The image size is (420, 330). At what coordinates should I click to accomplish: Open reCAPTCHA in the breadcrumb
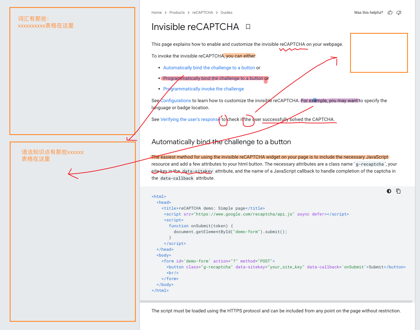click(x=203, y=13)
